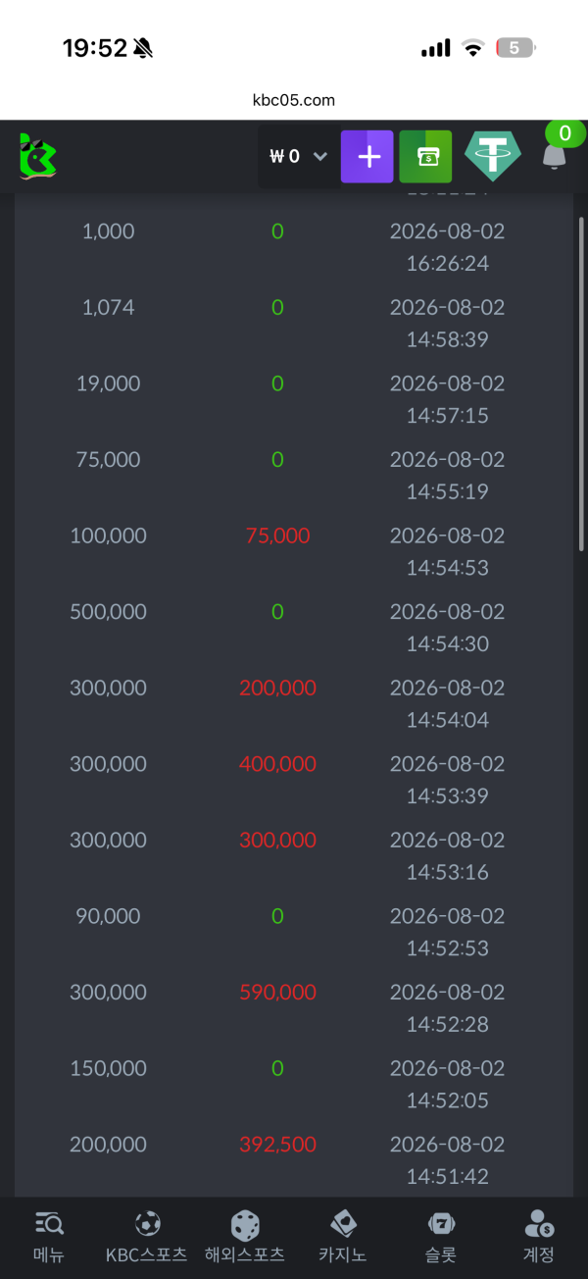Select the 14:58:39 timestamp entry
The width and height of the screenshot is (588, 1279).
point(447,339)
